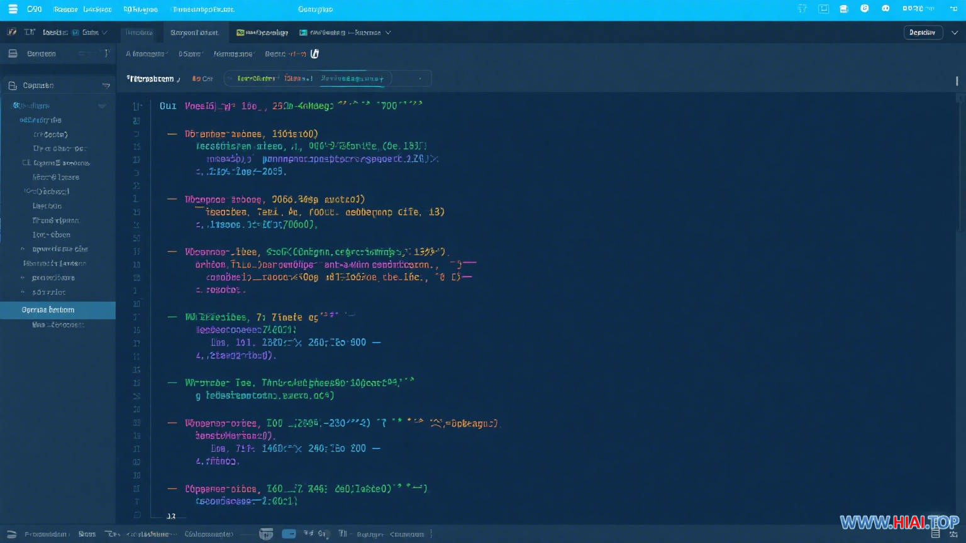Click the green icon on the third editor tab
The image size is (966, 543).
[240, 32]
